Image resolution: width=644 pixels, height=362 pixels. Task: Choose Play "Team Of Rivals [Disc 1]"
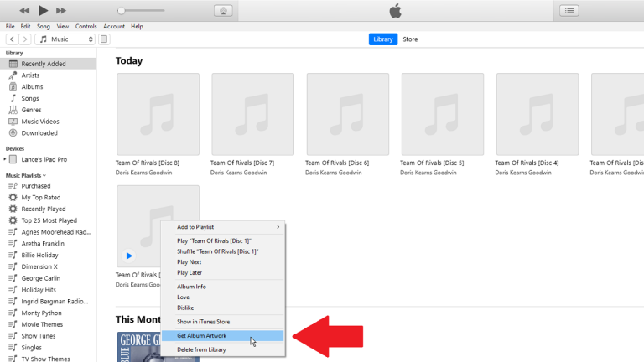(223, 241)
